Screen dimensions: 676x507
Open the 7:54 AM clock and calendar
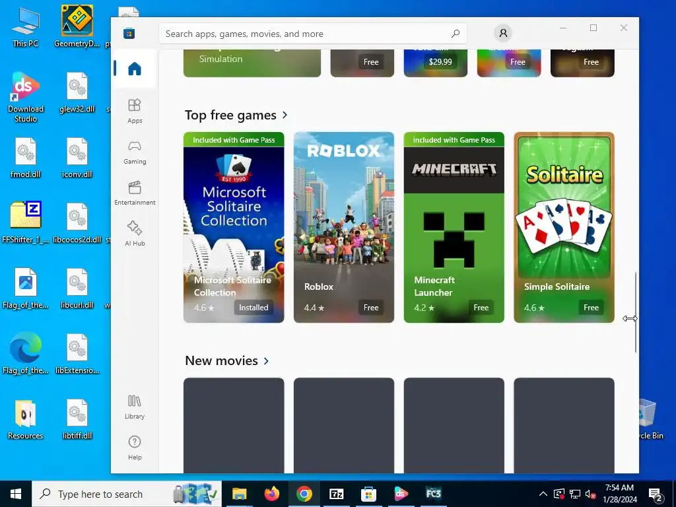pyautogui.click(x=619, y=494)
